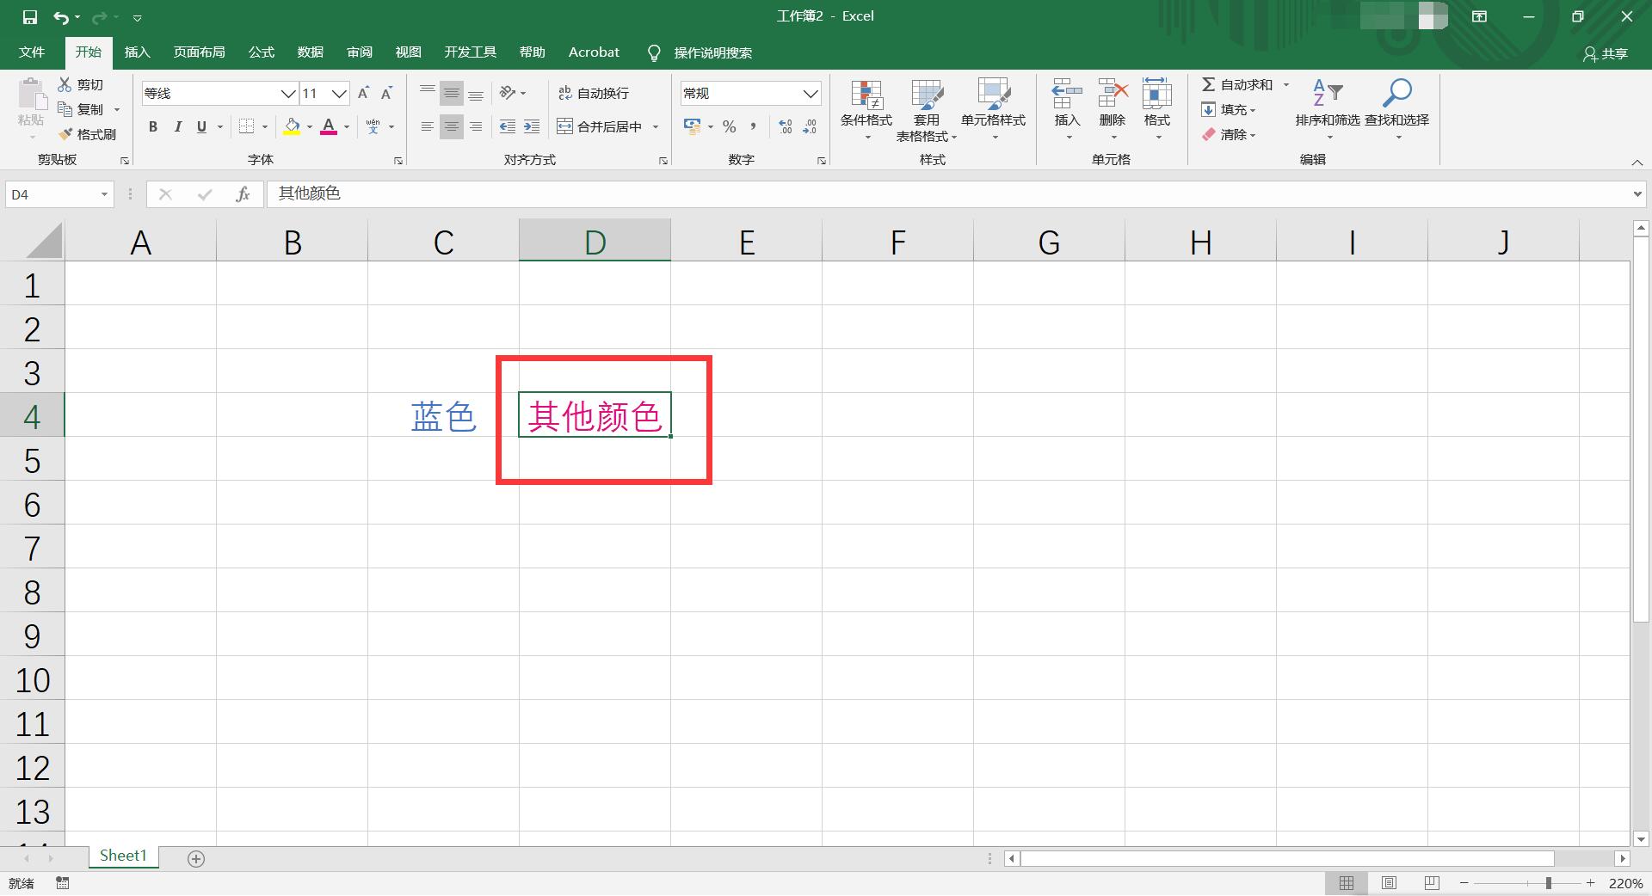Switch to Formulas (公式) tab
Viewport: 1652px width, 896px height.
tap(262, 52)
